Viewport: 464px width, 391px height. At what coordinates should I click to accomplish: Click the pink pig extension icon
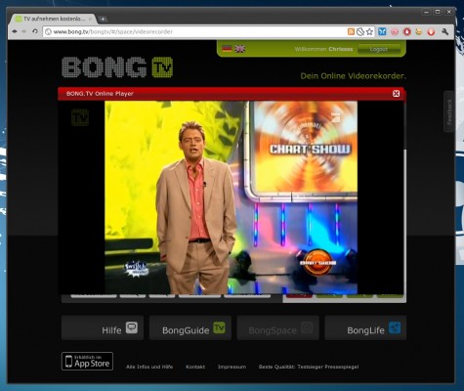(395, 31)
